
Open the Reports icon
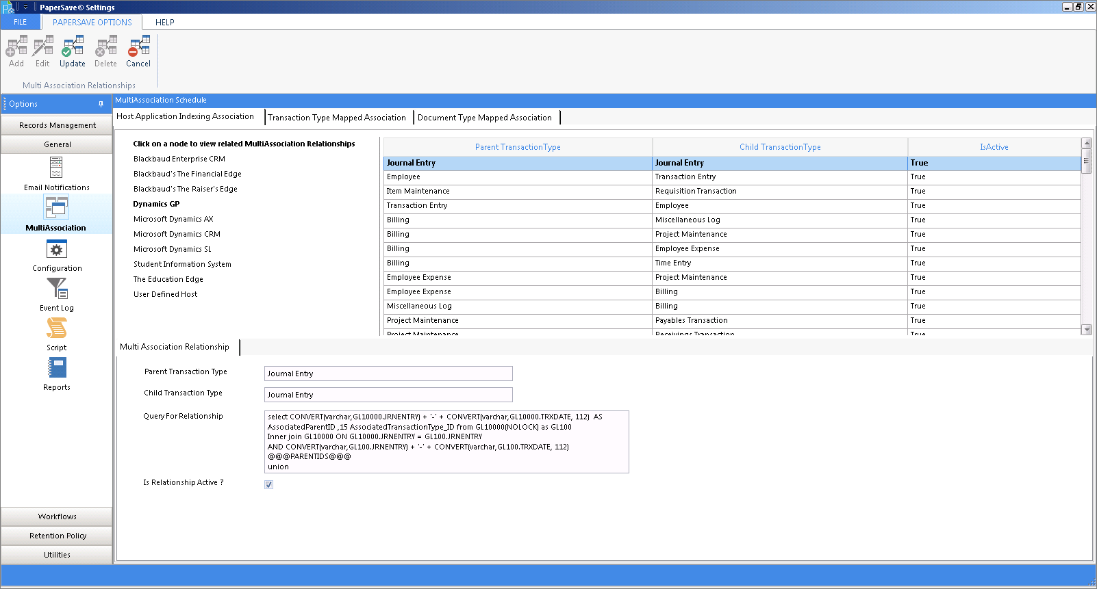point(57,368)
